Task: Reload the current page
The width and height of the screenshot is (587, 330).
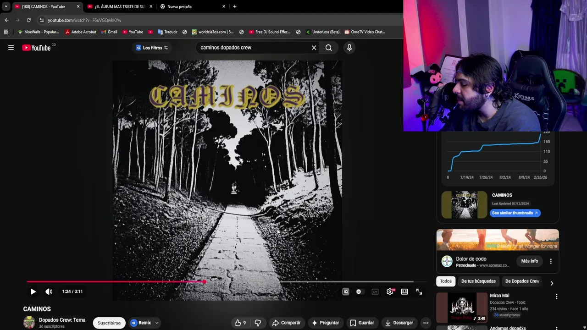Action: point(28,20)
